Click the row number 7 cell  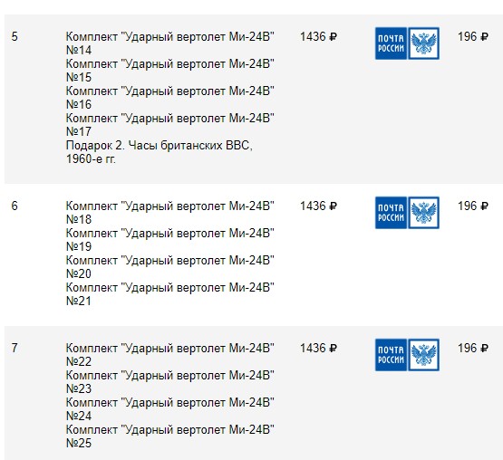pyautogui.click(x=15, y=348)
